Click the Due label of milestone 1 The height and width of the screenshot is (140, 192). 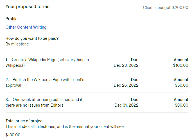pyautogui.click(x=135, y=60)
